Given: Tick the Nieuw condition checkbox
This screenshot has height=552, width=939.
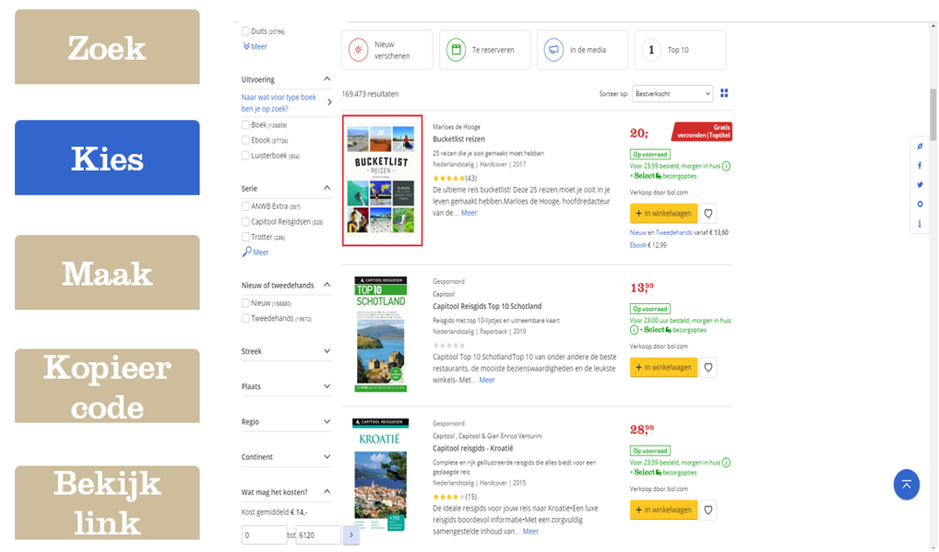Looking at the screenshot, I should [245, 303].
